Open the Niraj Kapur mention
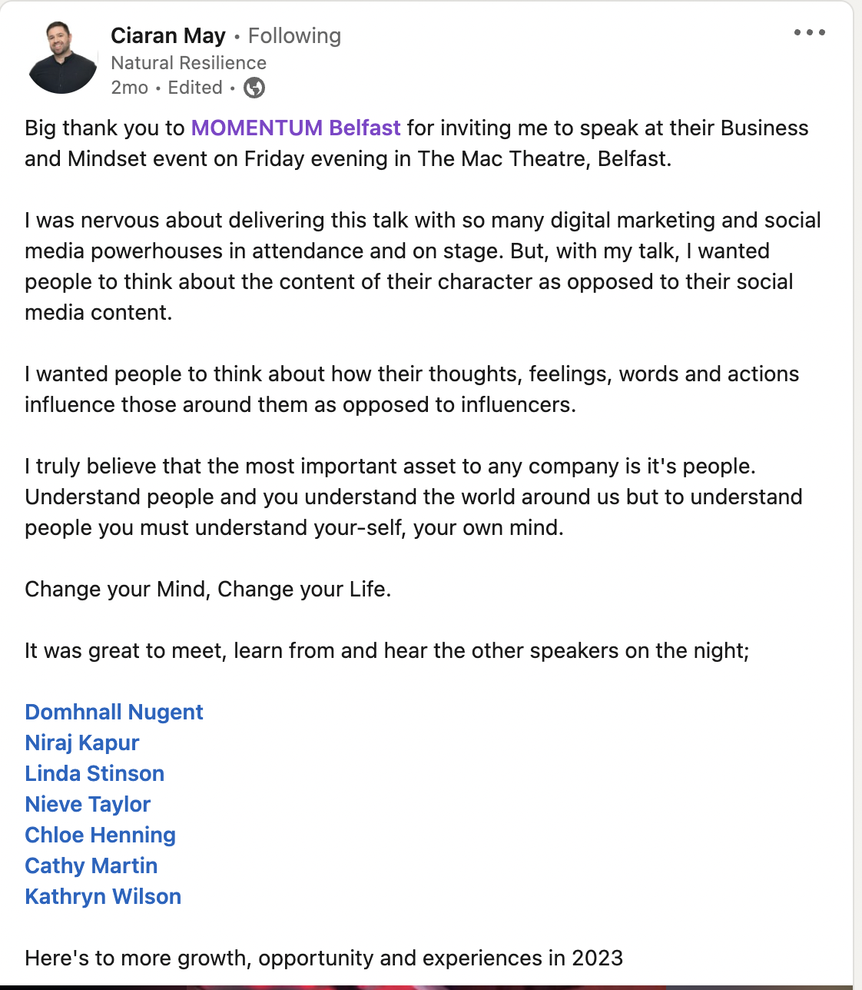 82,742
